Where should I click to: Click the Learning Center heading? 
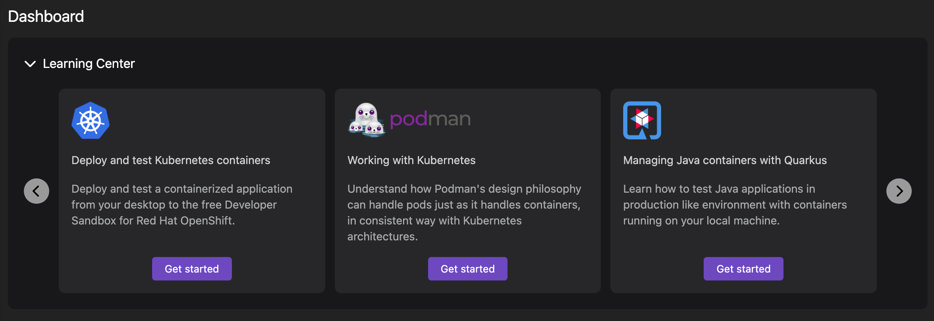coord(89,64)
